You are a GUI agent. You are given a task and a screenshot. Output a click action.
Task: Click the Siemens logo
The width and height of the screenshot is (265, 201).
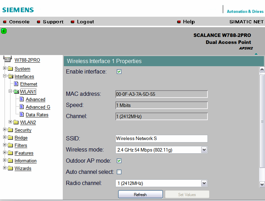pyautogui.click(x=18, y=10)
